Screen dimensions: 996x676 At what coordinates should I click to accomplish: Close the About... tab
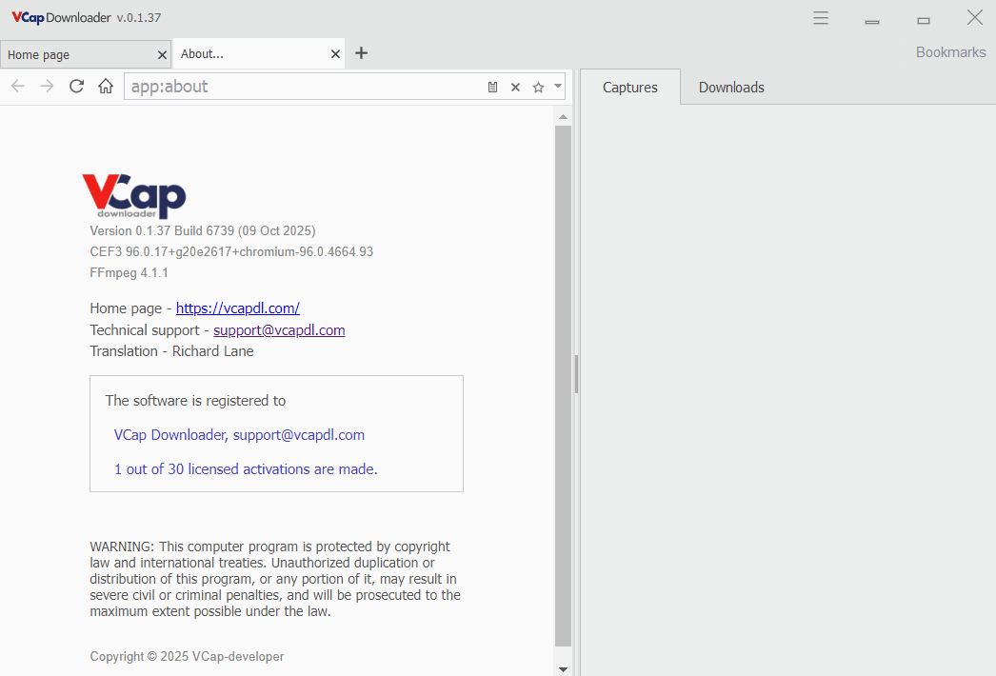point(335,54)
